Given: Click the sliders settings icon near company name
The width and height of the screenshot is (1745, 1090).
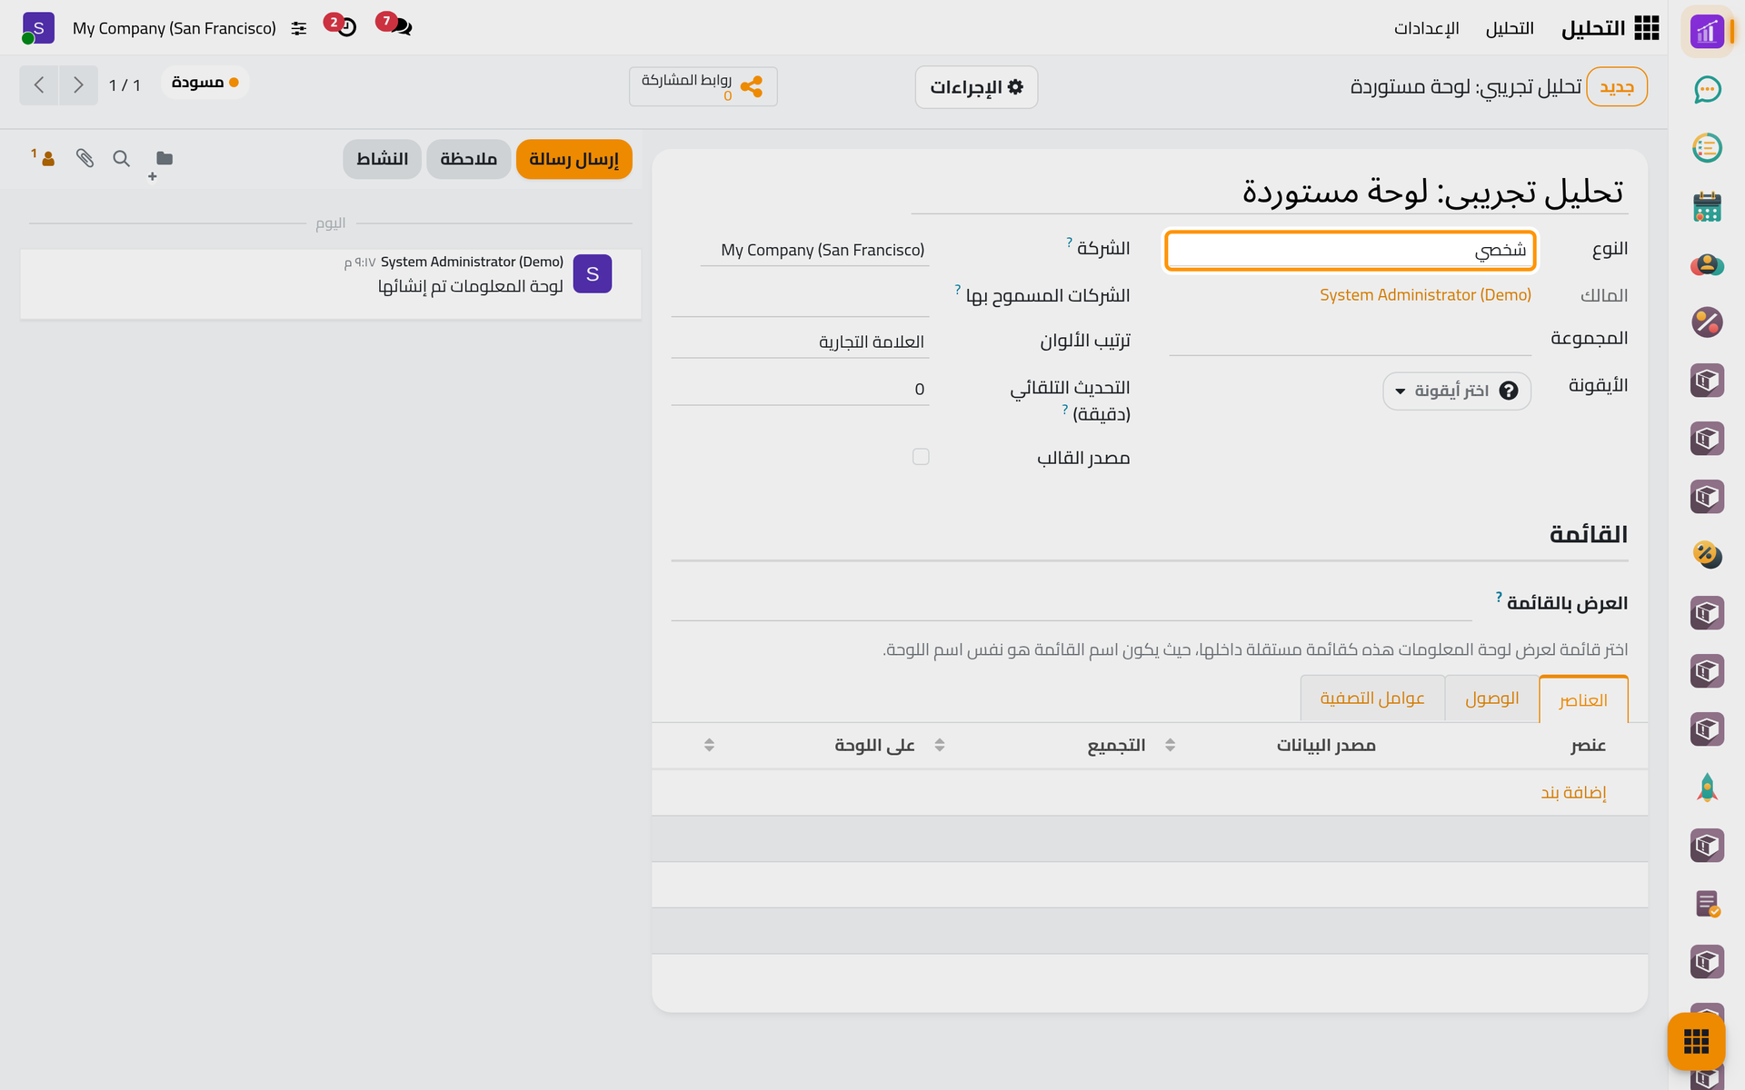Looking at the screenshot, I should [x=298, y=29].
